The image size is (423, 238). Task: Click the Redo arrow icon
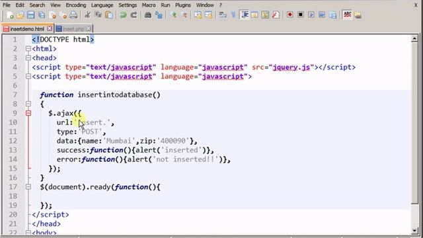[x=134, y=15]
